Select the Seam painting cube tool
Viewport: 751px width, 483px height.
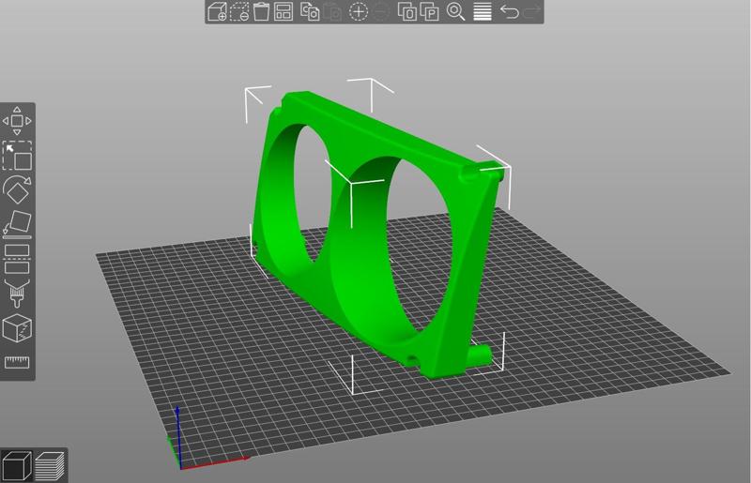point(17,328)
